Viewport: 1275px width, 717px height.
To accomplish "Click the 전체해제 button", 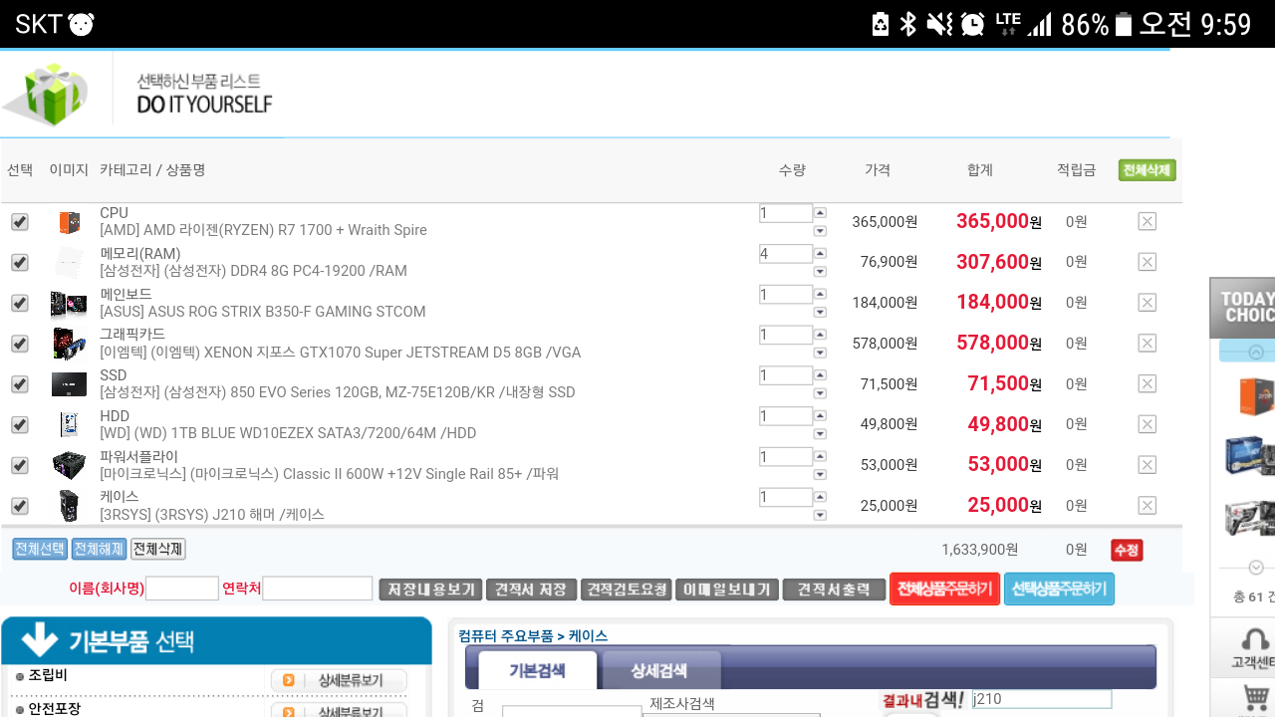I will click(99, 549).
